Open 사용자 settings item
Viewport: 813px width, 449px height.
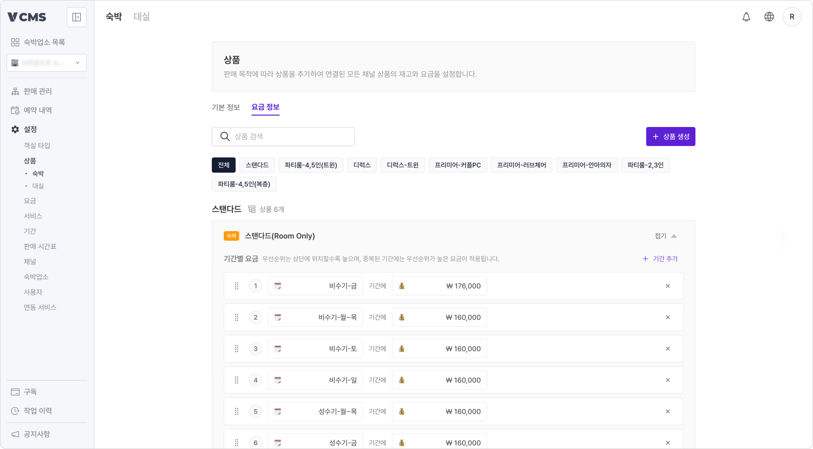[x=33, y=292]
